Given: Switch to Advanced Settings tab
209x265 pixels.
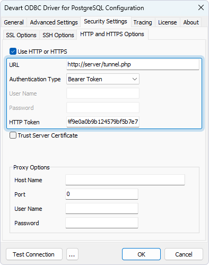Looking at the screenshot, I should pyautogui.click(x=54, y=22).
